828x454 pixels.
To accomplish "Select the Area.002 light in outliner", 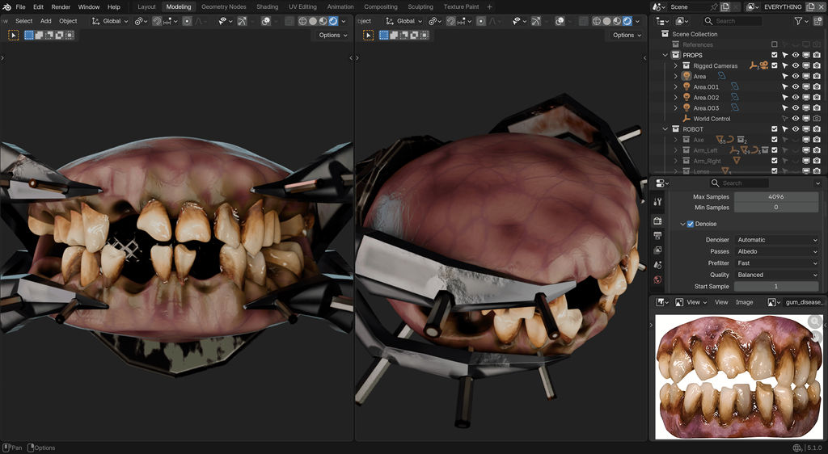I will point(706,98).
